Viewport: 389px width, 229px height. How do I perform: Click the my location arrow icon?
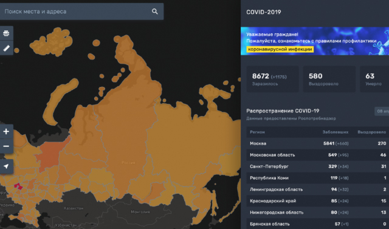pos(6,166)
